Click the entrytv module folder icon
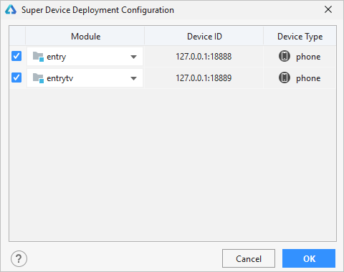The height and width of the screenshot is (272, 344). 38,78
